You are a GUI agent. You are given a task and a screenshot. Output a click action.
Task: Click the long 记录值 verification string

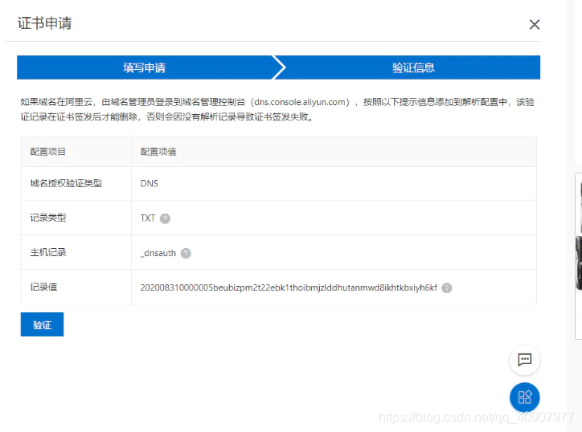coord(289,287)
